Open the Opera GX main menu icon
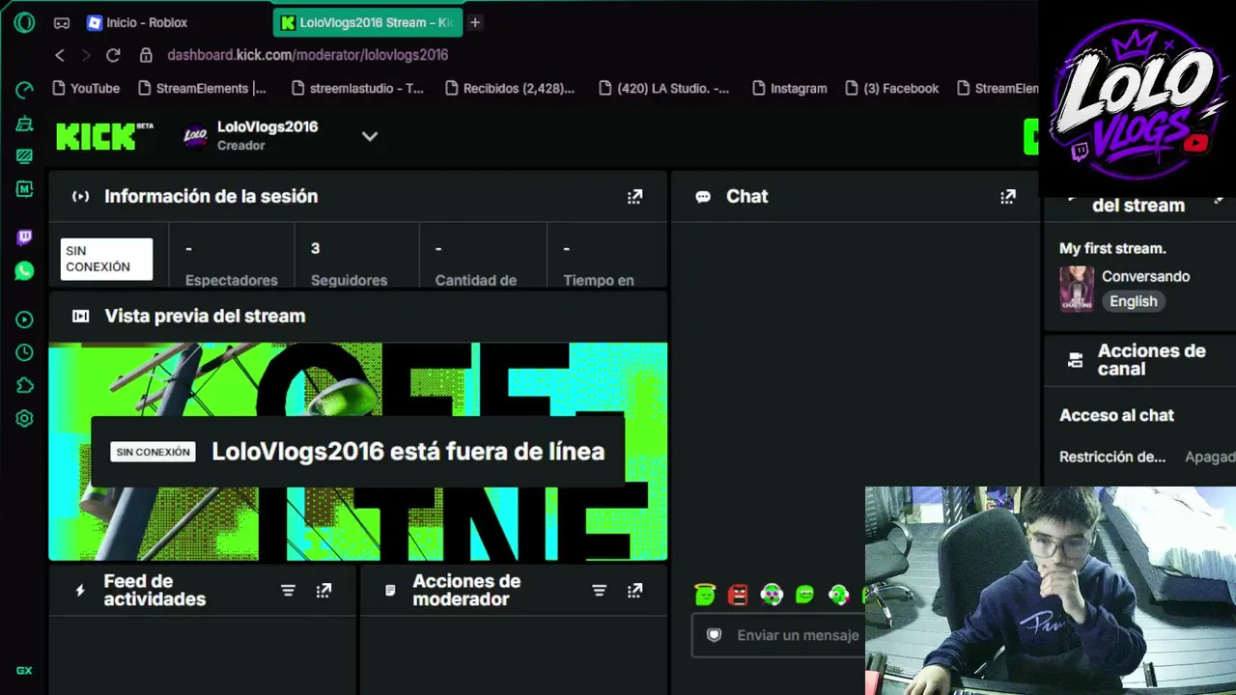The image size is (1236, 695). point(24,22)
